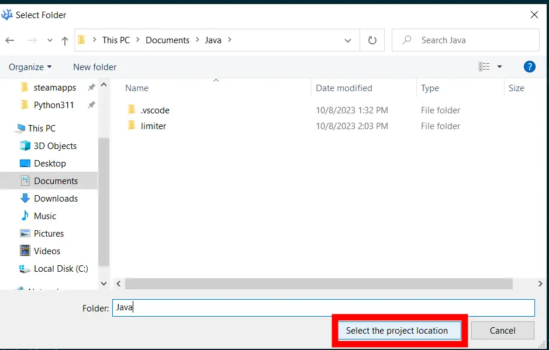
Task: Click Documents in the breadcrumb path
Action: 167,40
